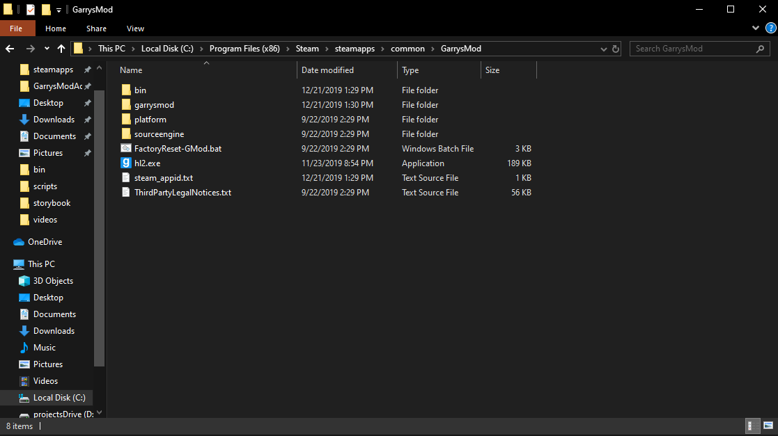The image size is (778, 436).
Task: Open 3D Objects in navigation pane
Action: pos(46,281)
